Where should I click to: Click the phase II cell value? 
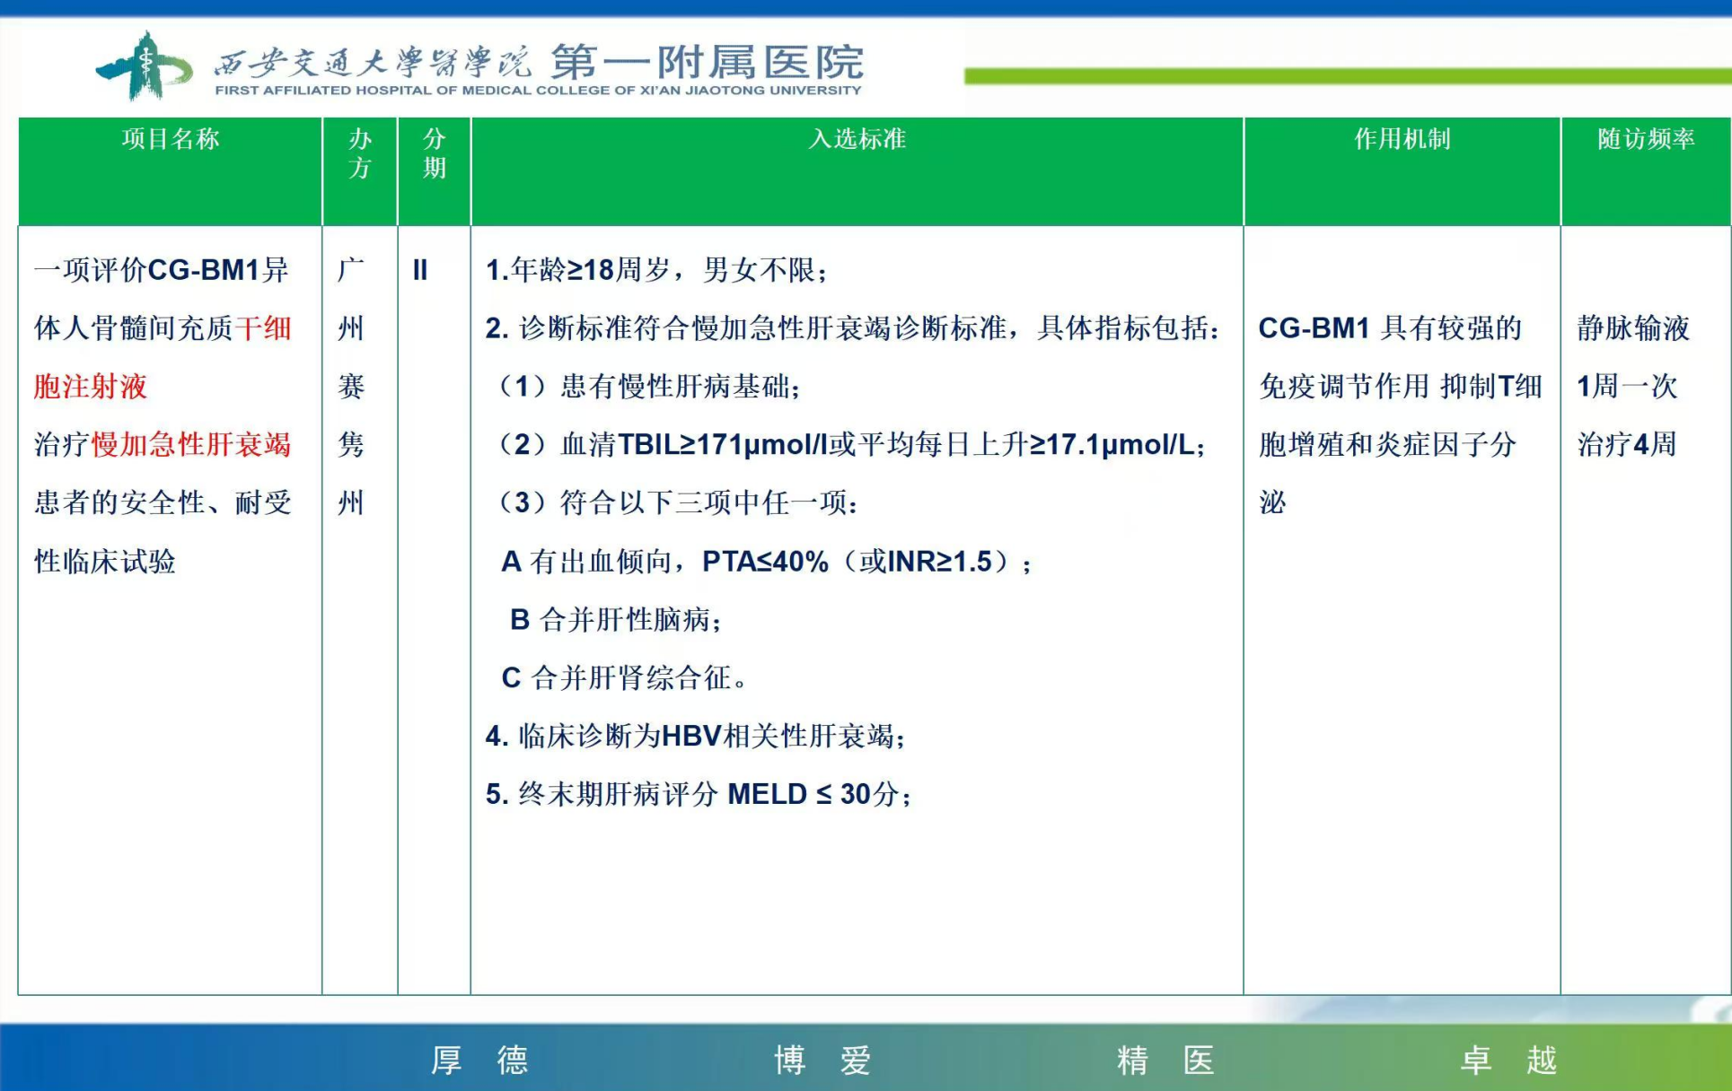click(x=419, y=270)
